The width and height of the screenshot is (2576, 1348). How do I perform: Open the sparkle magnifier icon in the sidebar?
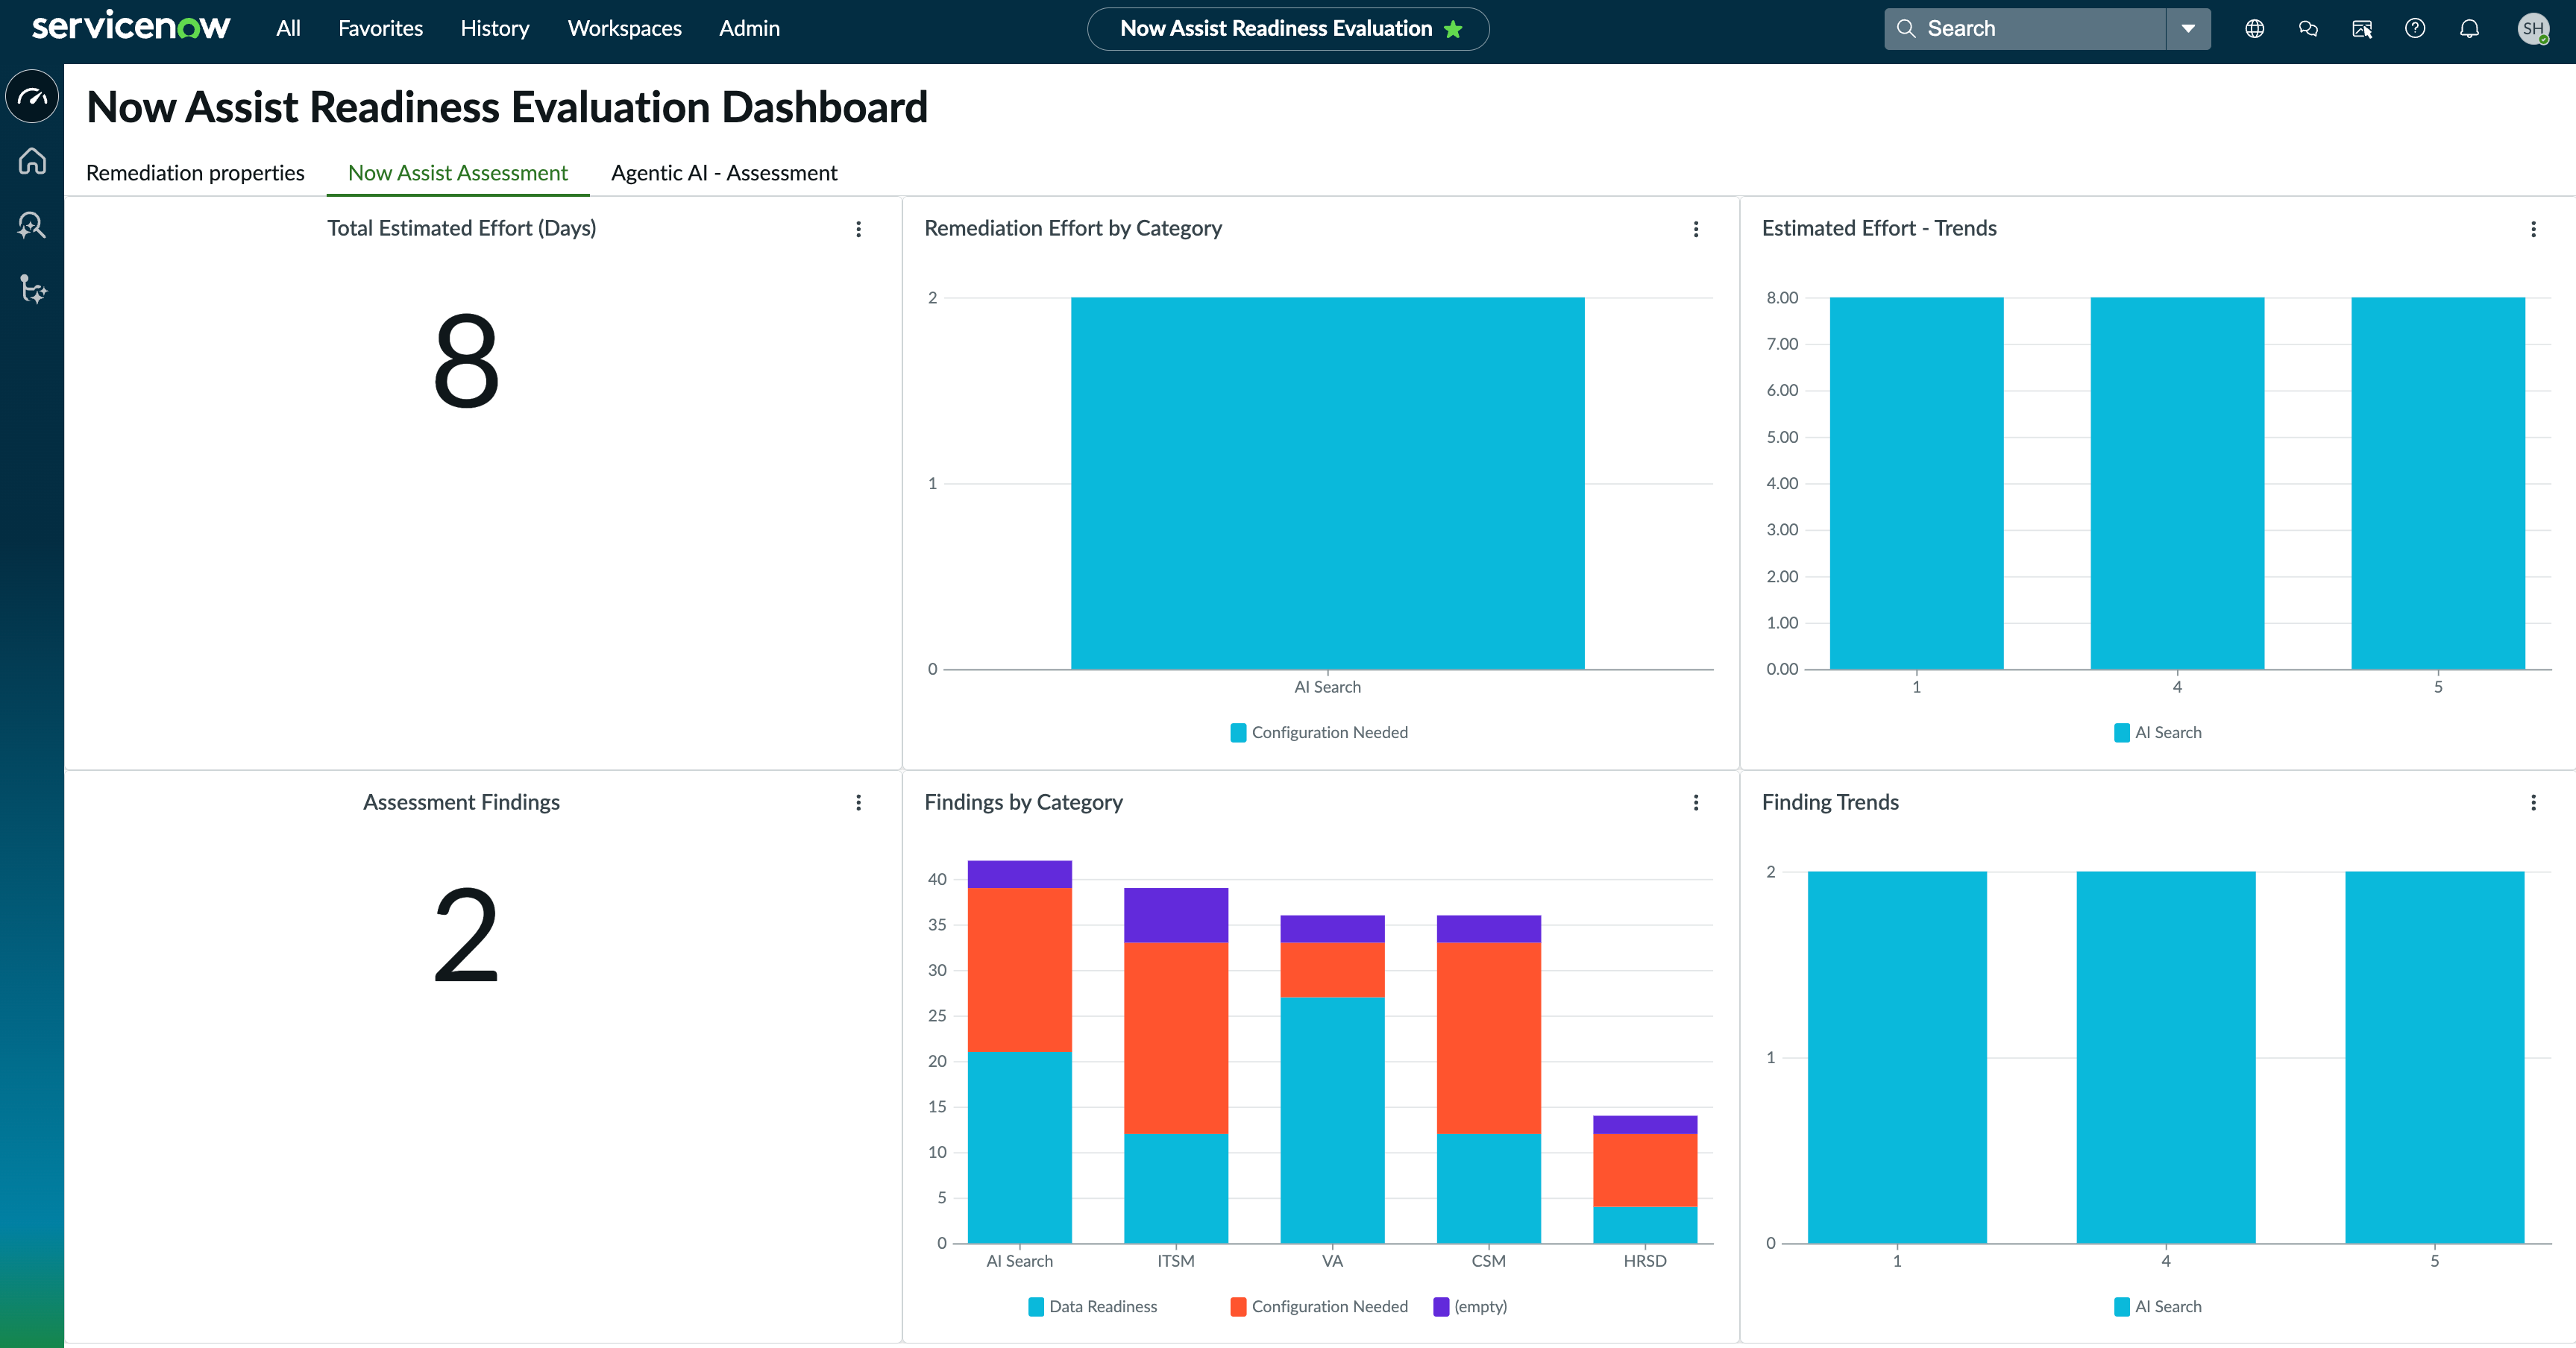coord(32,225)
